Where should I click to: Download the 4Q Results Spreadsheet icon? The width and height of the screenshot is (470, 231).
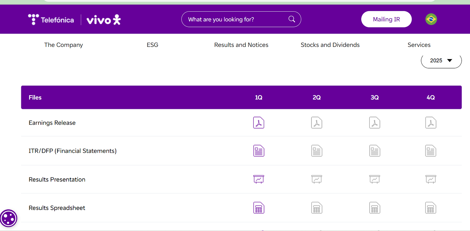pyautogui.click(x=431, y=208)
